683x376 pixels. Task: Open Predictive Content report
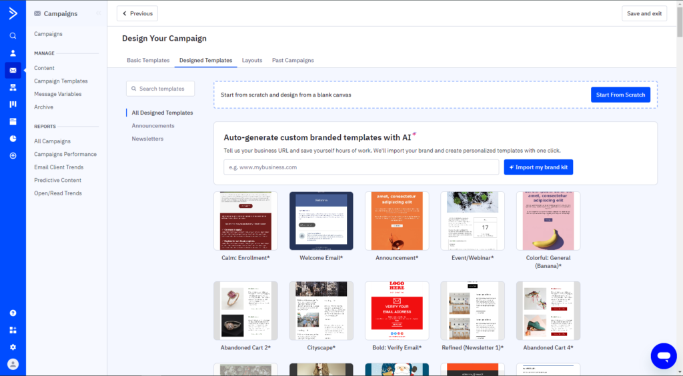point(58,180)
